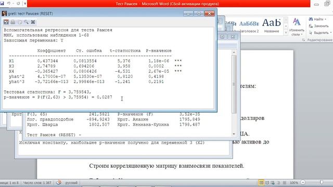
Task: Click the Заменить button in ribbon
Action: tap(318, 26)
